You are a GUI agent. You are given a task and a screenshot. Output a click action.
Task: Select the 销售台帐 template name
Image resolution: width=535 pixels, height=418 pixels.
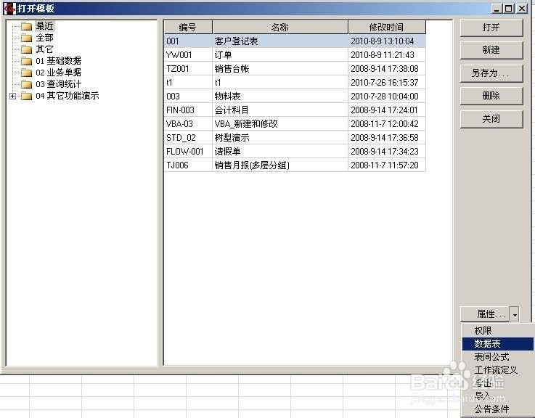coord(232,69)
